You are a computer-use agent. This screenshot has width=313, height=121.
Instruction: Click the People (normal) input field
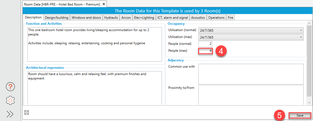pos(205,44)
